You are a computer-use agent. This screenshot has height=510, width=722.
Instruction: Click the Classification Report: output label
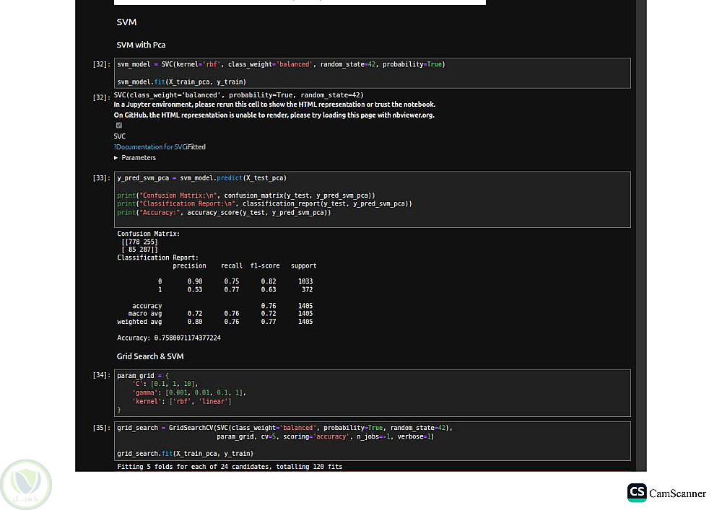tap(157, 258)
